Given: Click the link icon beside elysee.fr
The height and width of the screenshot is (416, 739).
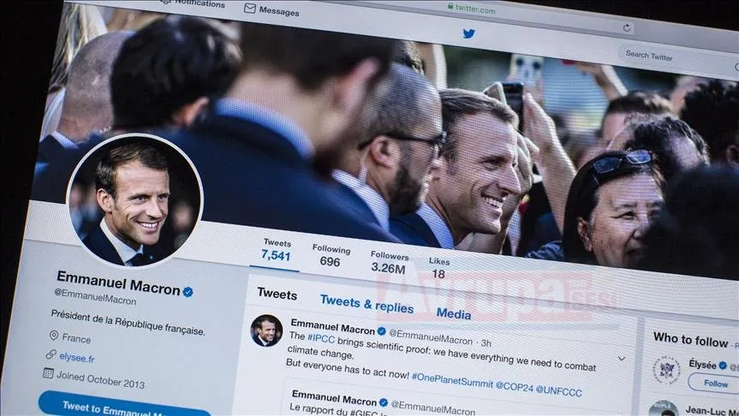Looking at the screenshot, I should 51,354.
